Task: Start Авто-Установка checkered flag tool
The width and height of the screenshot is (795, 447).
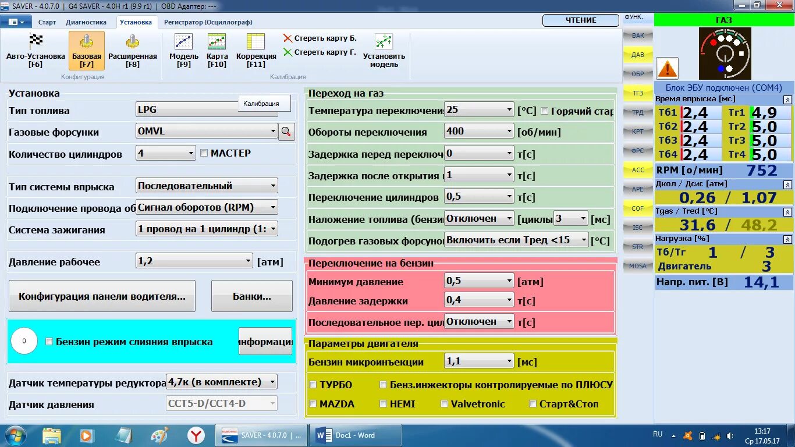Action: pyautogui.click(x=36, y=50)
